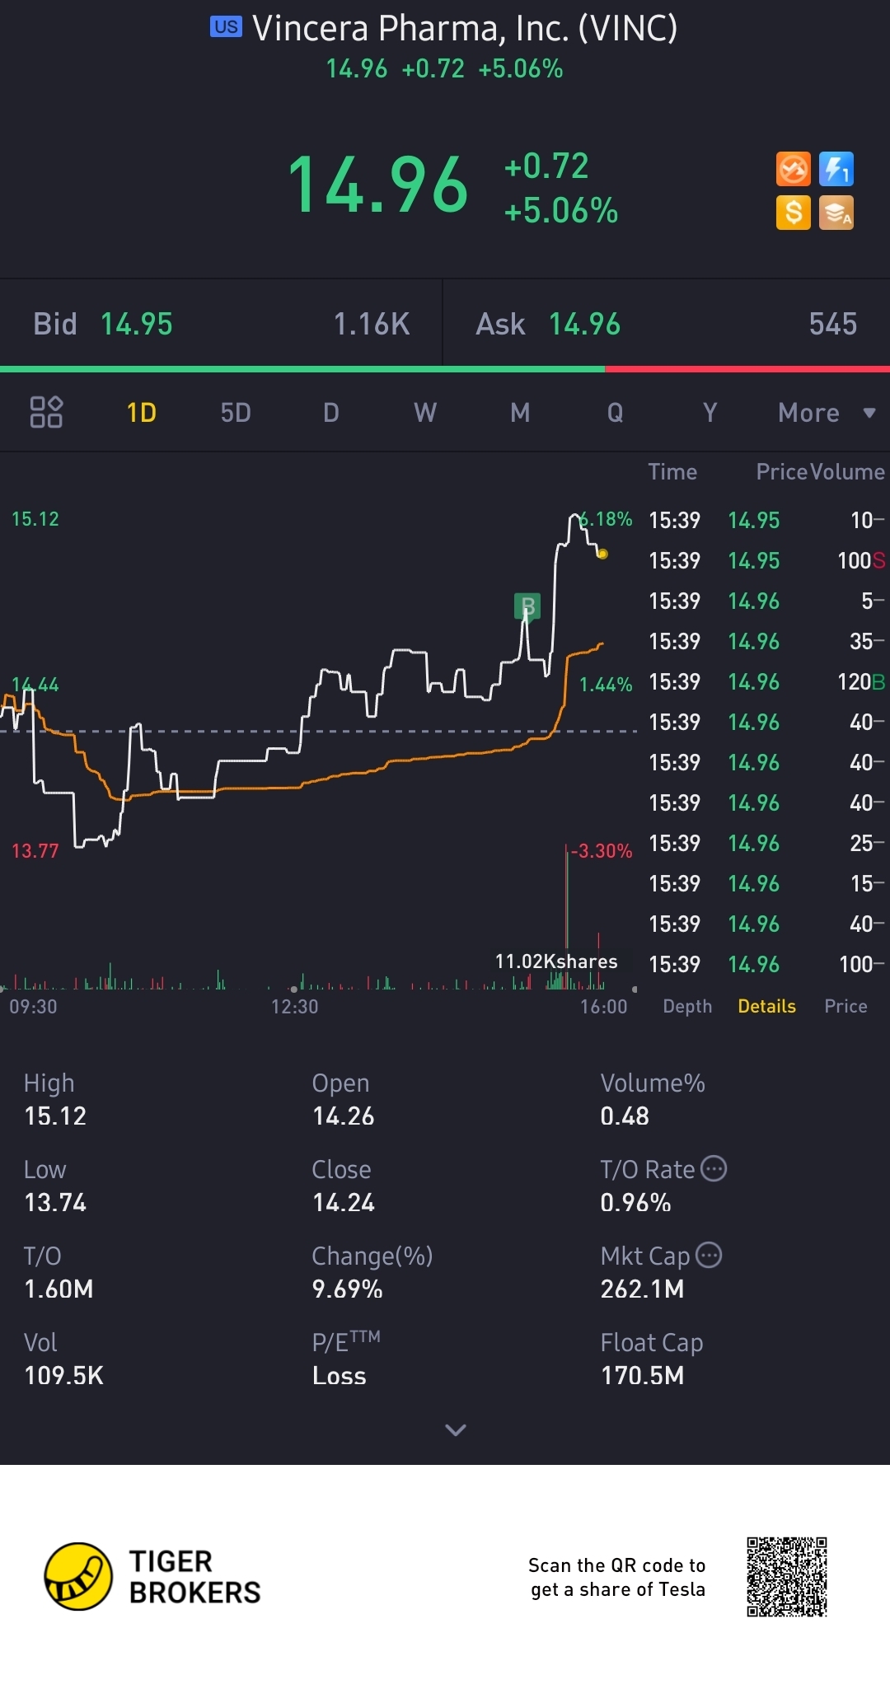Tap the Scan the QR code text

(617, 1577)
